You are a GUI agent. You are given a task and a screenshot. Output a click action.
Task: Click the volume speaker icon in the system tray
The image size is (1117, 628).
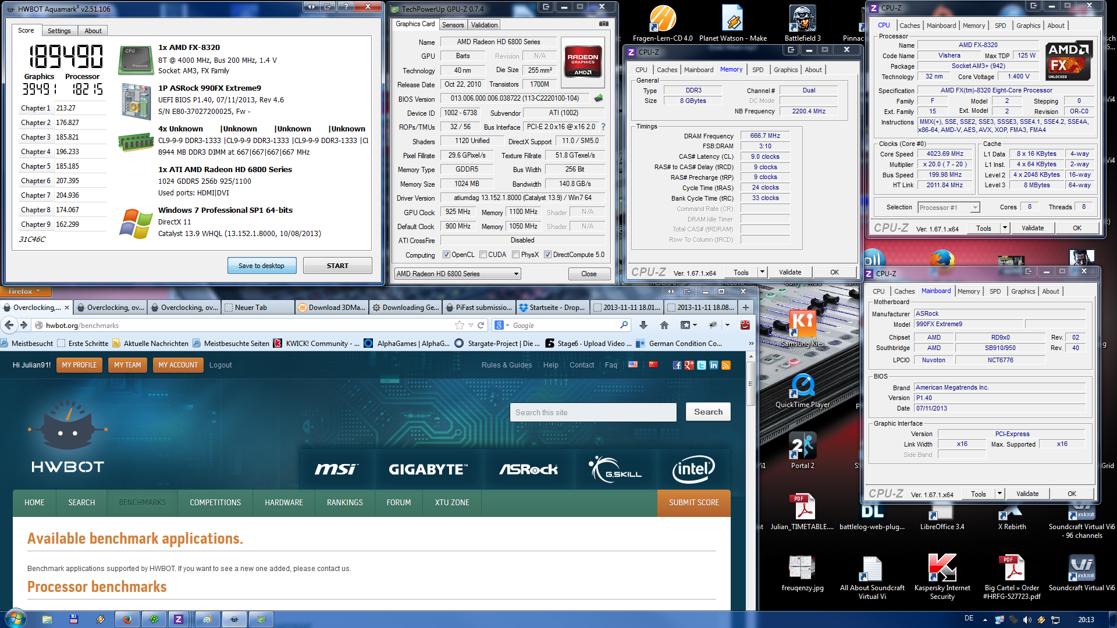click(1027, 620)
